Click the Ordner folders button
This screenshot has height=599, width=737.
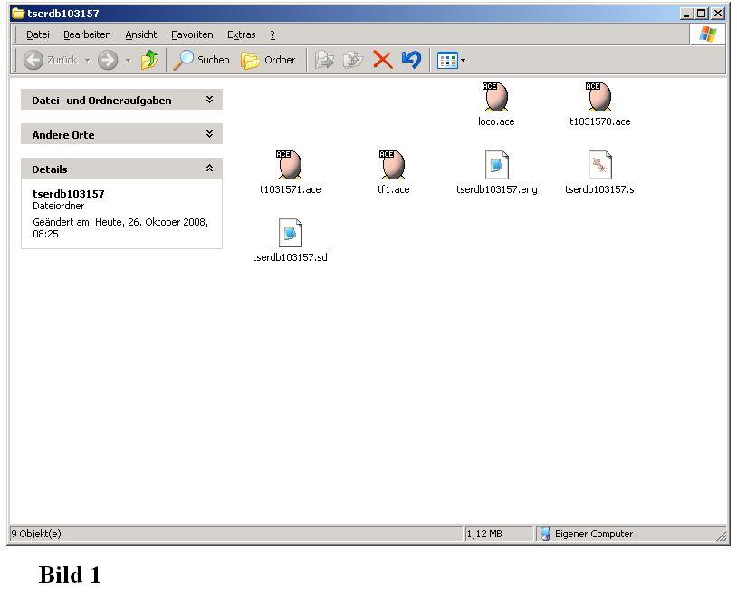(269, 60)
